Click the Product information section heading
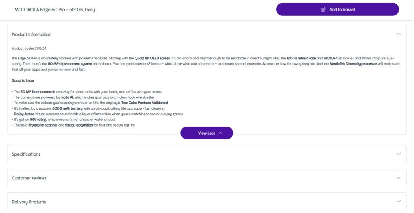Viewport: 414px width, 213px height. click(x=32, y=34)
